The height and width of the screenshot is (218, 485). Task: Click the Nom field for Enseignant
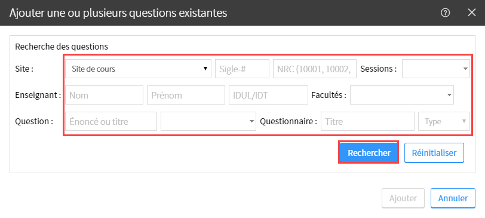[105, 95]
